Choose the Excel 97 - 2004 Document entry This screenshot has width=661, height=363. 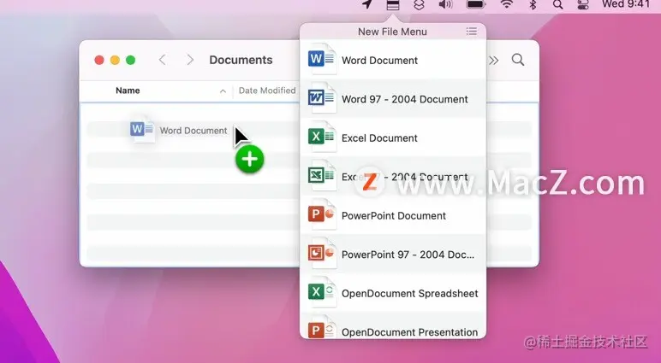[392, 176]
